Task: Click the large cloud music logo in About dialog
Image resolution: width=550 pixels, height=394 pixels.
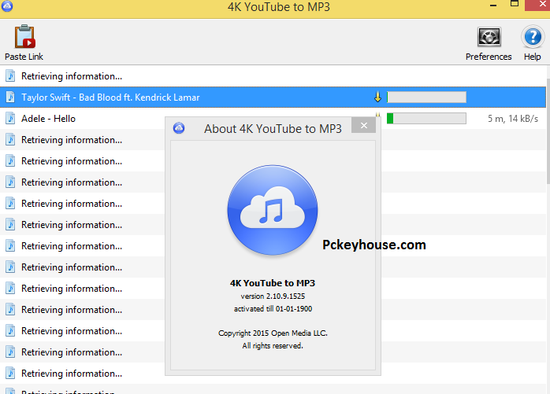Action: click(x=273, y=210)
